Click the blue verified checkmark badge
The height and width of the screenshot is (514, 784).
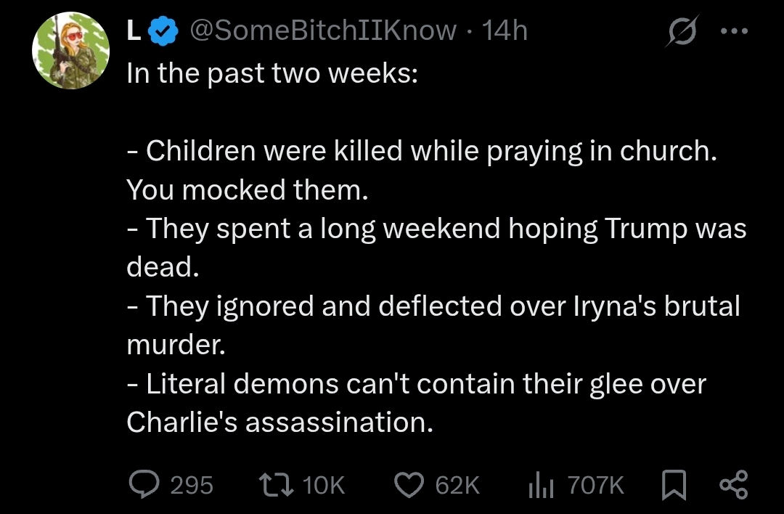164,31
